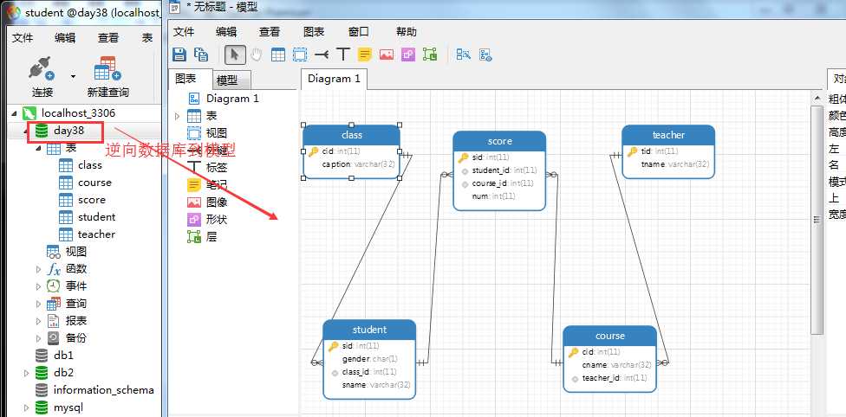Image resolution: width=846 pixels, height=417 pixels.
Task: Click the student entity header in diagram
Action: pyautogui.click(x=369, y=329)
